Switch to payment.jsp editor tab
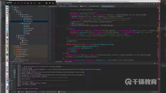Screen dimensions: 166x93 click(x=52, y=6)
